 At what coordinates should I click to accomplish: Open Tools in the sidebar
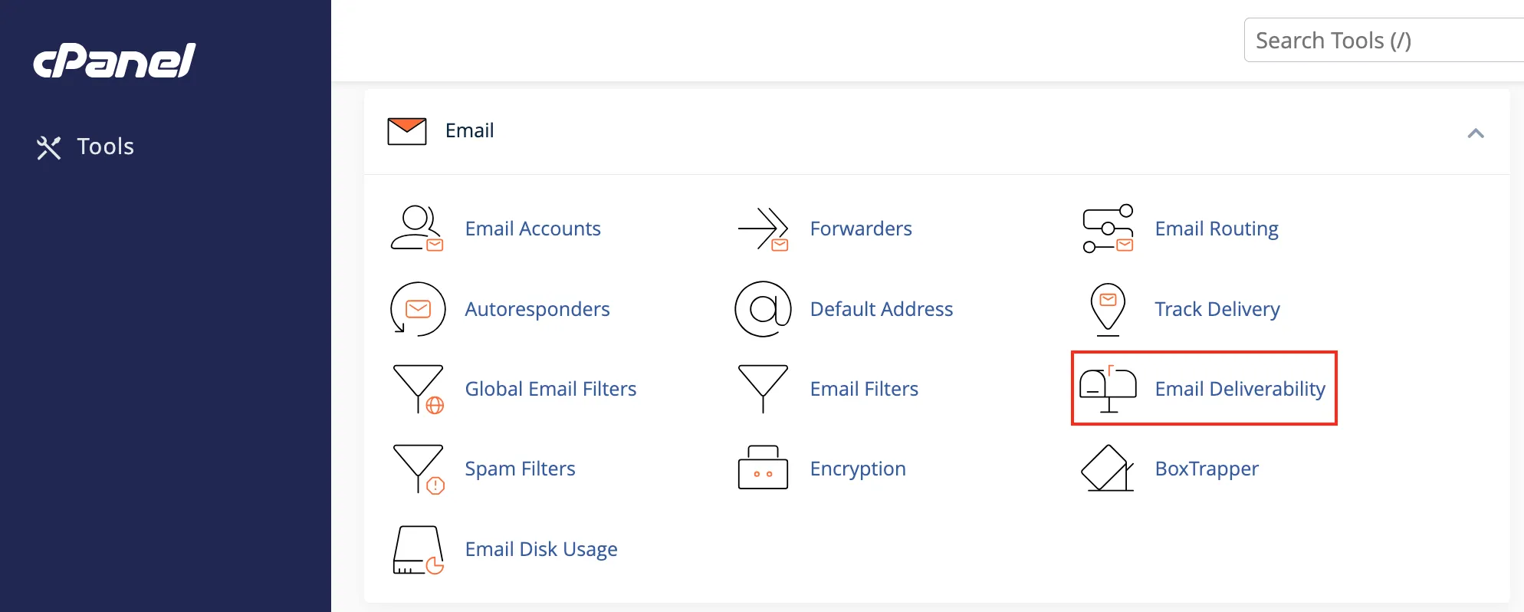tap(86, 146)
